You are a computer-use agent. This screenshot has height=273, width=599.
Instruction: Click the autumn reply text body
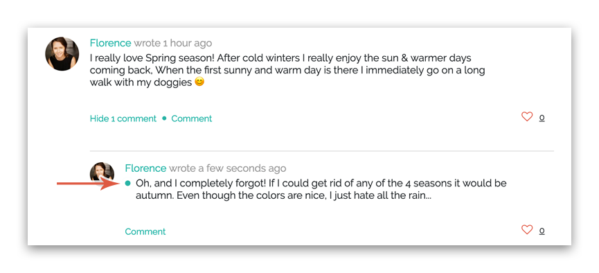[321, 190]
